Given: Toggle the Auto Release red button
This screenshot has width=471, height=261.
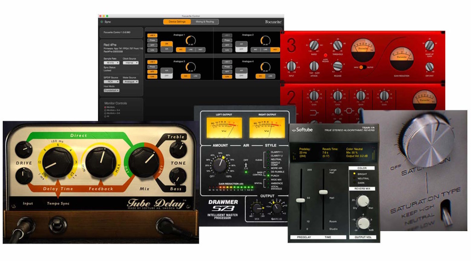Looking at the screenshot, I should [325, 55].
